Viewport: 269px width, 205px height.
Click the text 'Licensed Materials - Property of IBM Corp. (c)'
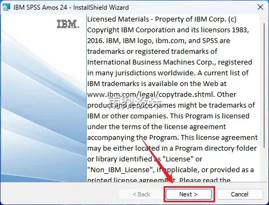coord(162,19)
